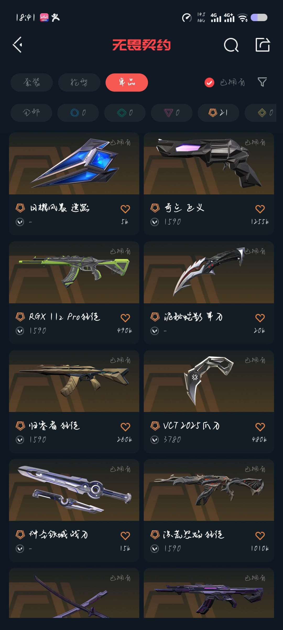283x630 pixels.
Task: Favorite the VCT 2025 knife heart
Action: (260, 427)
